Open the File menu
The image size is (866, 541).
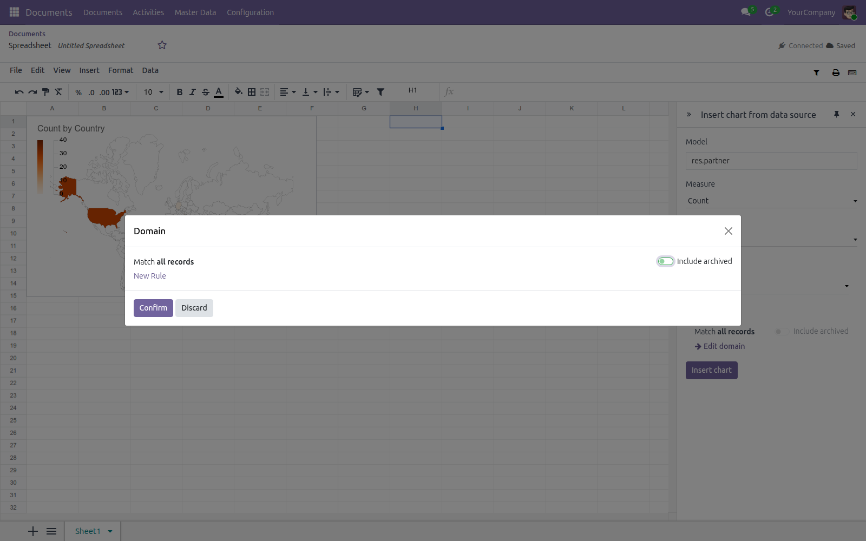click(16, 70)
